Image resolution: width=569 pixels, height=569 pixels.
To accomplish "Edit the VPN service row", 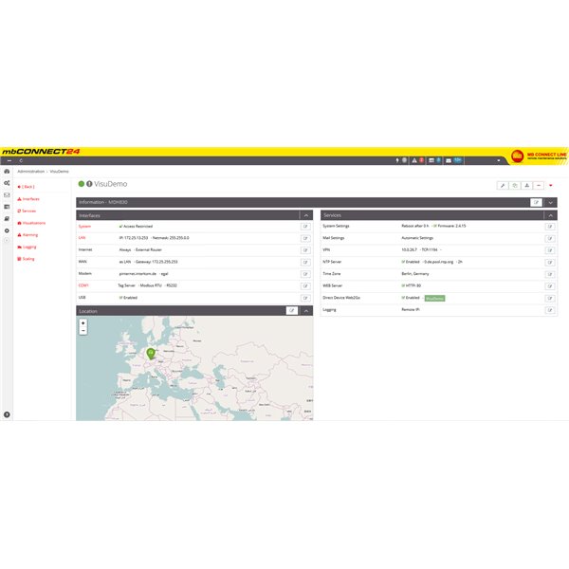I will [x=549, y=249].
